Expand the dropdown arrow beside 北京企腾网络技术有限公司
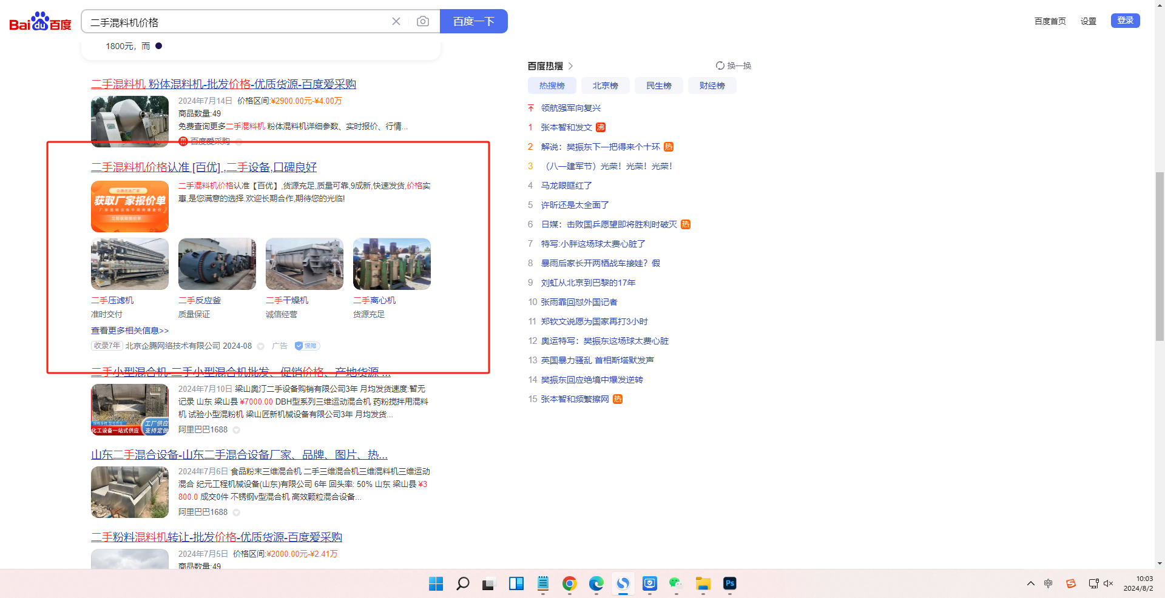The image size is (1165, 598). pos(261,346)
